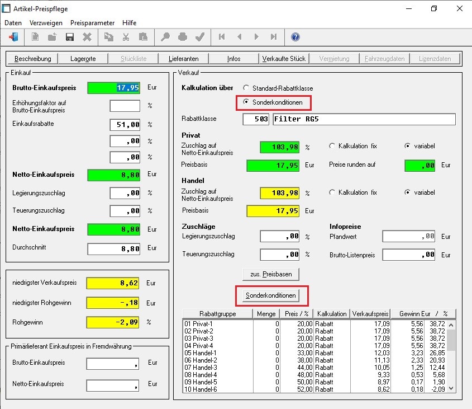Click the new document toolbar icon
Image resolution: width=472 pixels, height=409 pixels.
click(35, 37)
